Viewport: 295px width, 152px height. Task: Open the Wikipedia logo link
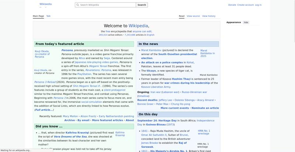click(45, 4)
